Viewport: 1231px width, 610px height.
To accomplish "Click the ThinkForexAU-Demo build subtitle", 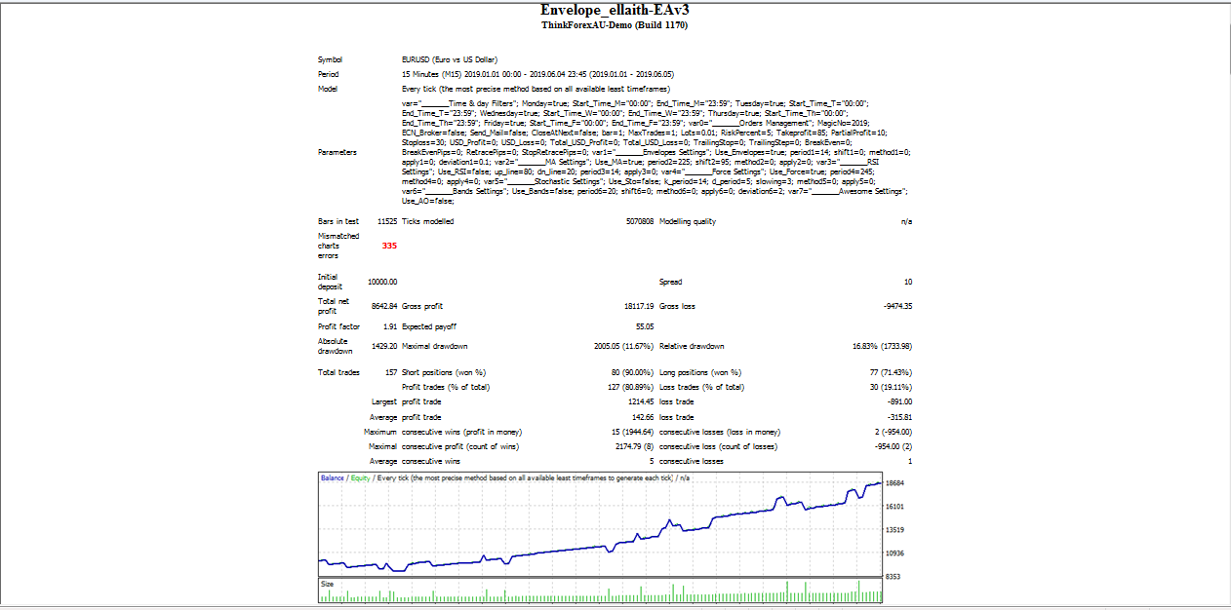I will [x=615, y=25].
